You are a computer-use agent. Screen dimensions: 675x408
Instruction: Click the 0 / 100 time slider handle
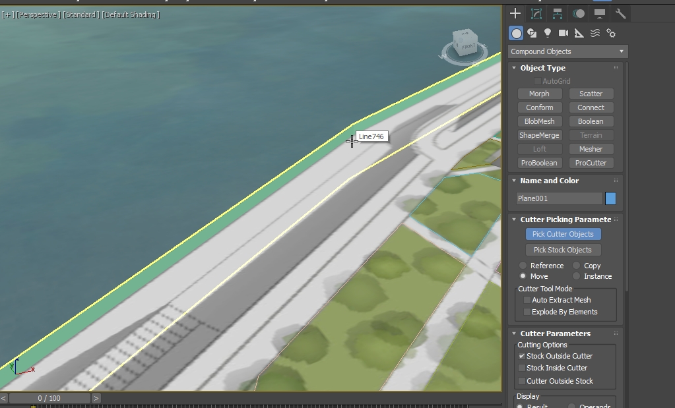pos(49,398)
